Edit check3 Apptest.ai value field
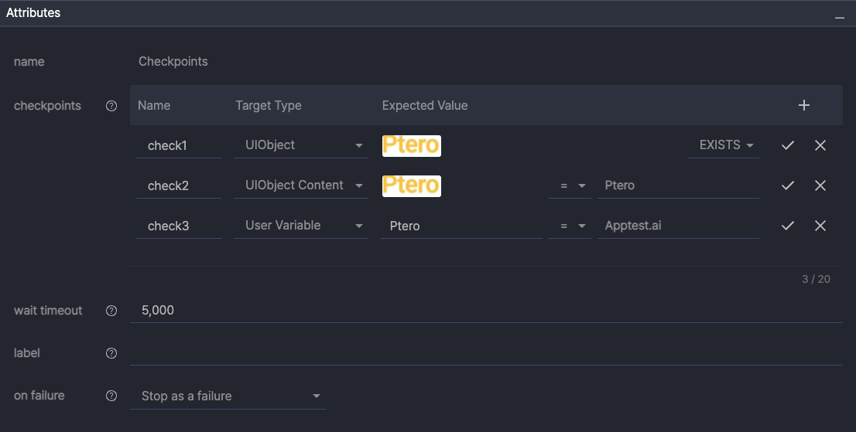Viewport: 856px width, 432px height. point(676,226)
